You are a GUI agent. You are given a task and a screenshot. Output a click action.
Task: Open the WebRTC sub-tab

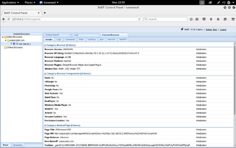[x=123, y=39]
